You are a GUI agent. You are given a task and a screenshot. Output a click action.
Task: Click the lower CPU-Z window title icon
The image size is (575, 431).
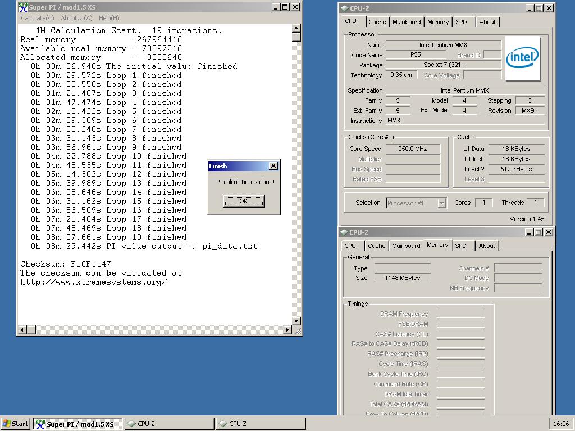click(344, 232)
